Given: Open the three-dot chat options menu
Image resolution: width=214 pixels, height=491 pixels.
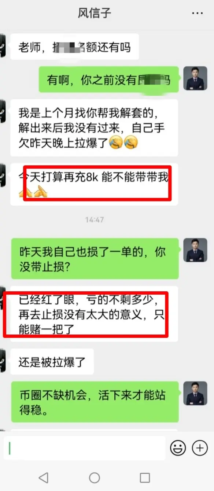Looking at the screenshot, I should 198,14.
